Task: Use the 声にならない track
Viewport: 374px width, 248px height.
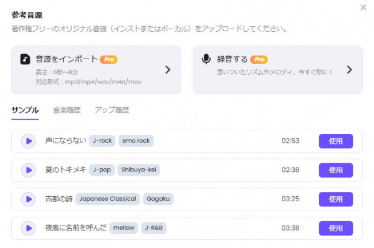Action: 336,141
